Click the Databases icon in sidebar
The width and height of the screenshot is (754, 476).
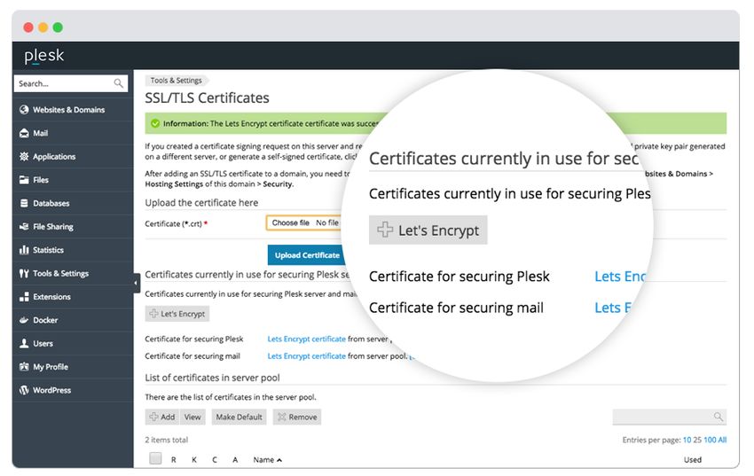click(24, 203)
